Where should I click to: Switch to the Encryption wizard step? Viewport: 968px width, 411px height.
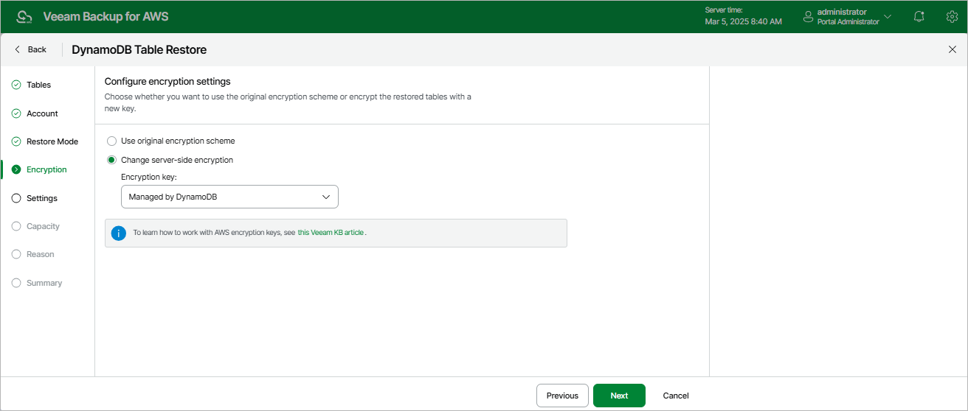46,169
